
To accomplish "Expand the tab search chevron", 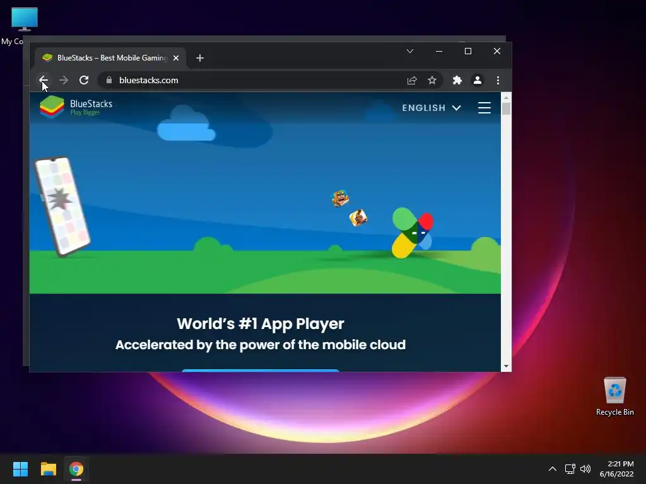I will click(410, 51).
